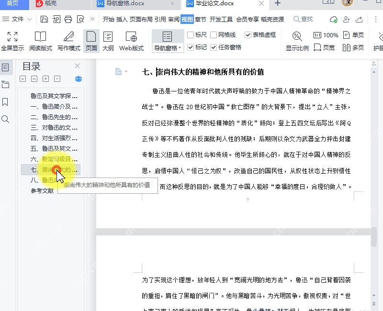Set zoom to 100%
This screenshot has width=383, height=311.
click(326, 35)
